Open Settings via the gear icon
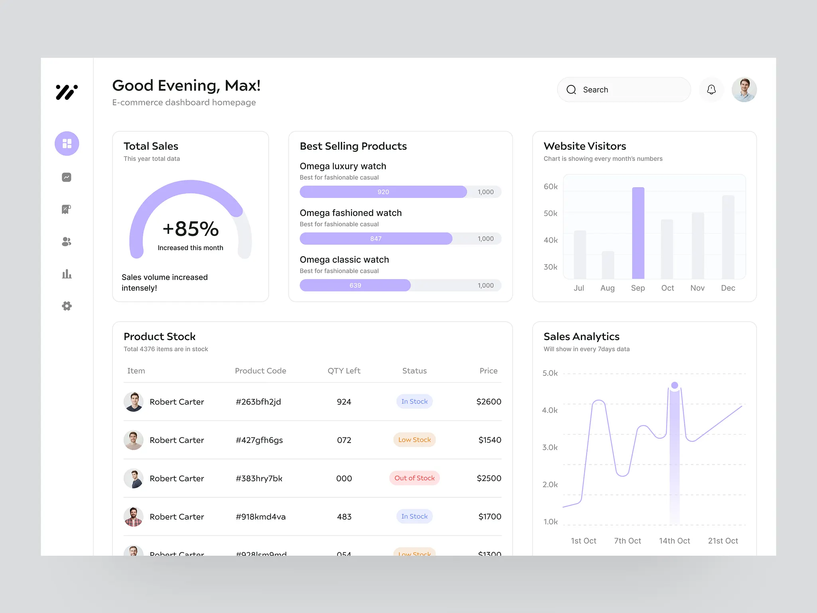Screen dimensions: 817x613 tap(67, 306)
